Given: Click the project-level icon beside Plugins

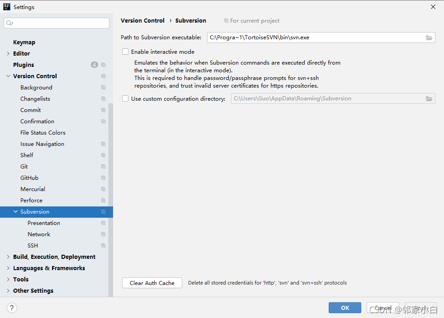Looking at the screenshot, I should [104, 65].
